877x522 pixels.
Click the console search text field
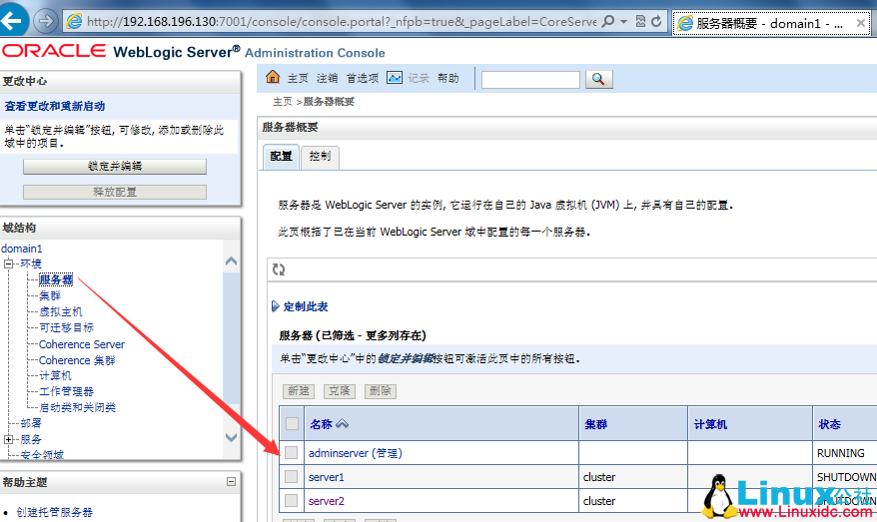[530, 80]
